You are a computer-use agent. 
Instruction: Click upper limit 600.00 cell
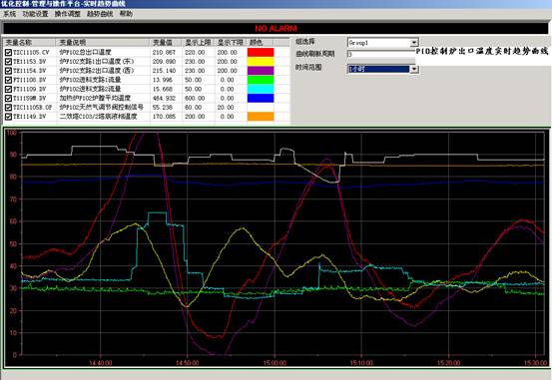click(x=195, y=98)
